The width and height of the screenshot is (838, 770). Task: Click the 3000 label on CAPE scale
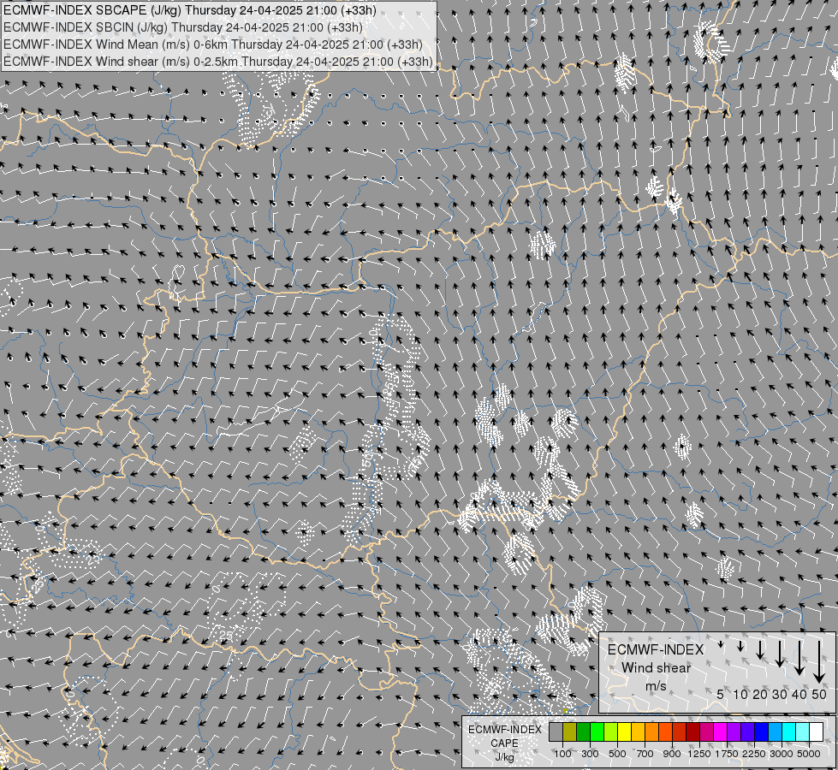click(x=782, y=754)
